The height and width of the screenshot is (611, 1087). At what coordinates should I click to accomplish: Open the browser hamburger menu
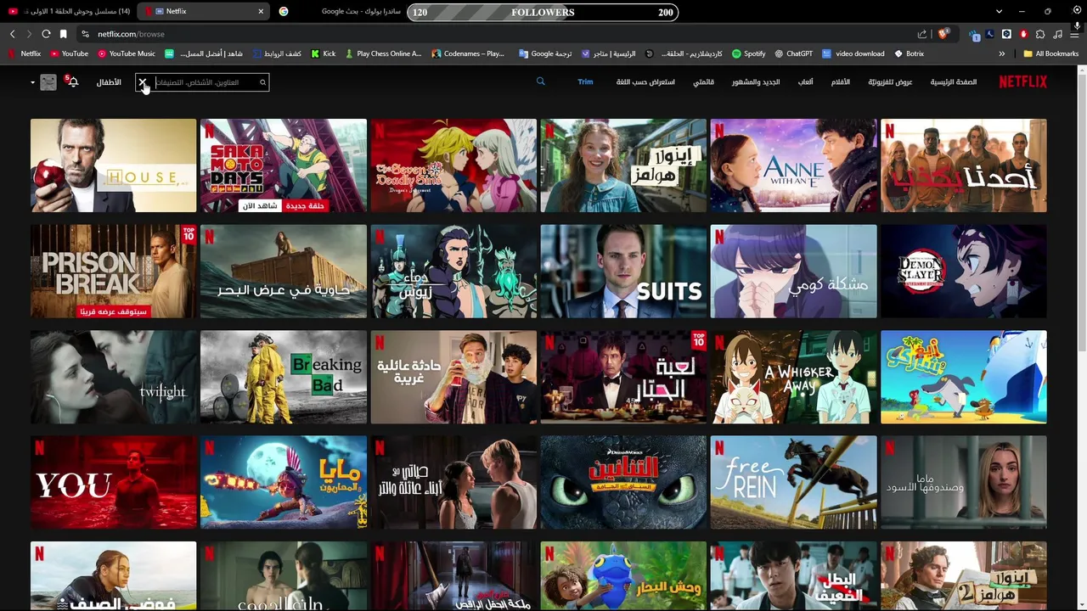tap(1075, 34)
